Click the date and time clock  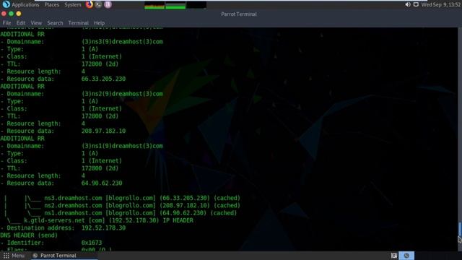[x=441, y=5]
